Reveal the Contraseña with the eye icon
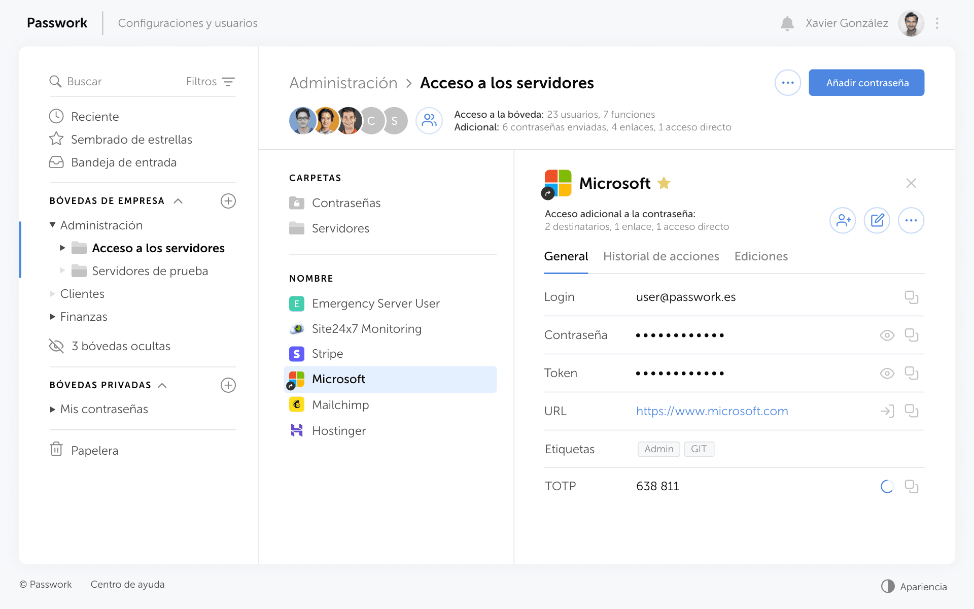974x609 pixels. click(x=887, y=335)
